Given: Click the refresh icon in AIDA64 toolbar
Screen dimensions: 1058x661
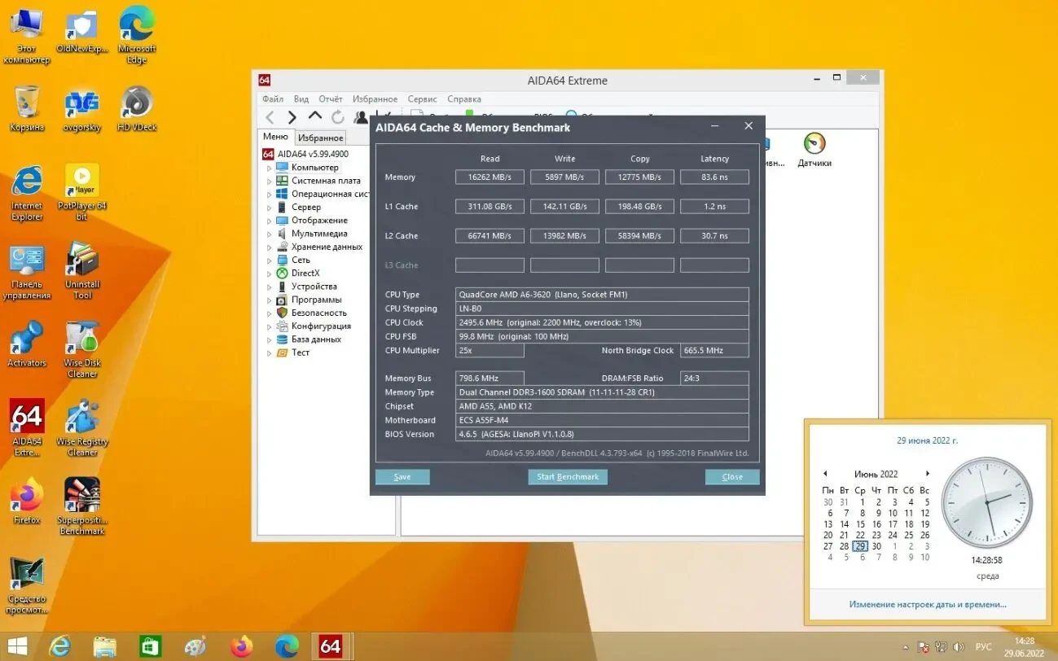Looking at the screenshot, I should click(x=337, y=118).
